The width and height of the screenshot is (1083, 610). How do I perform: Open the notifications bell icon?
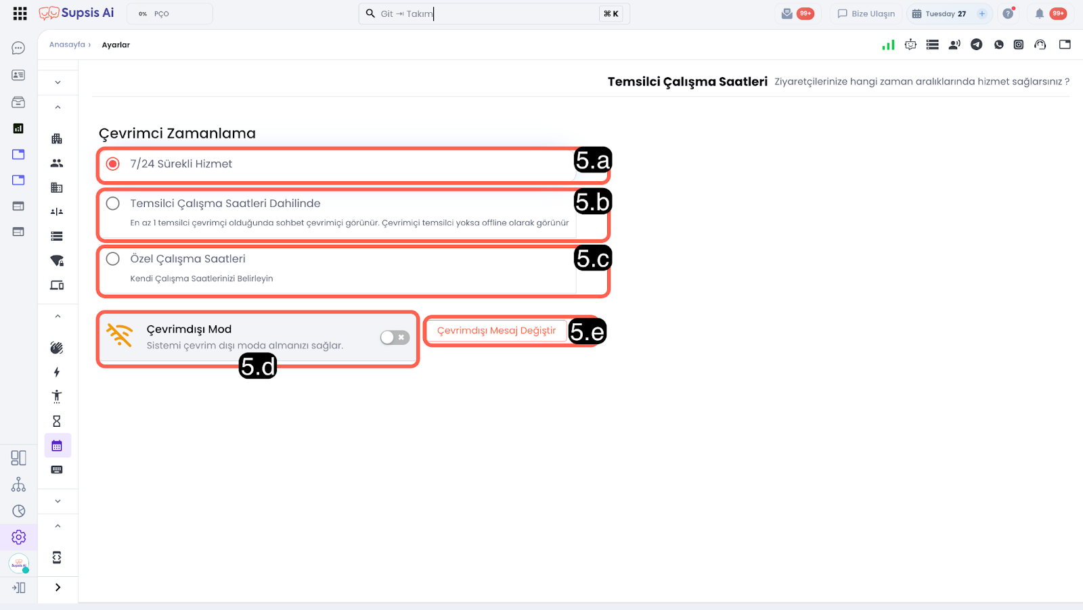1039,14
